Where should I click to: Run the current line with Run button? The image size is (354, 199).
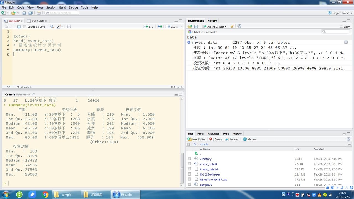coord(148,27)
